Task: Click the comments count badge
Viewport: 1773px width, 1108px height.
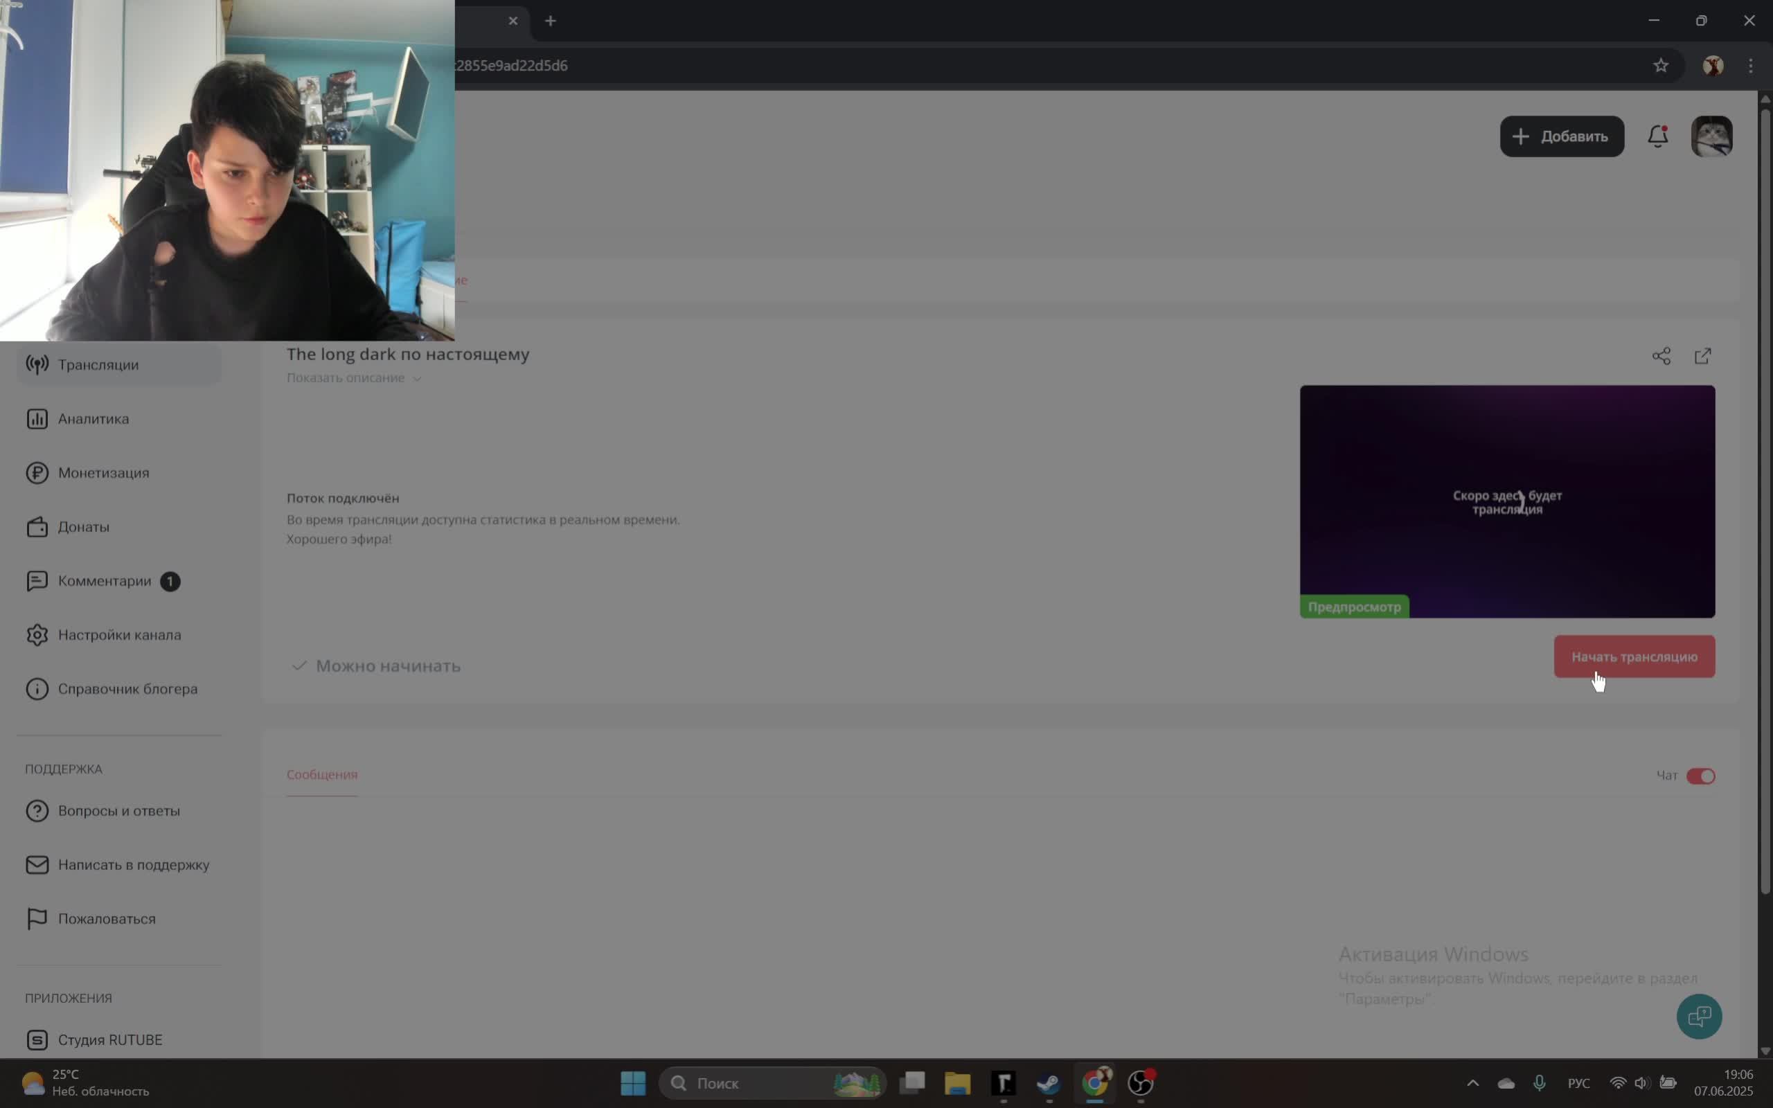Action: point(170,581)
